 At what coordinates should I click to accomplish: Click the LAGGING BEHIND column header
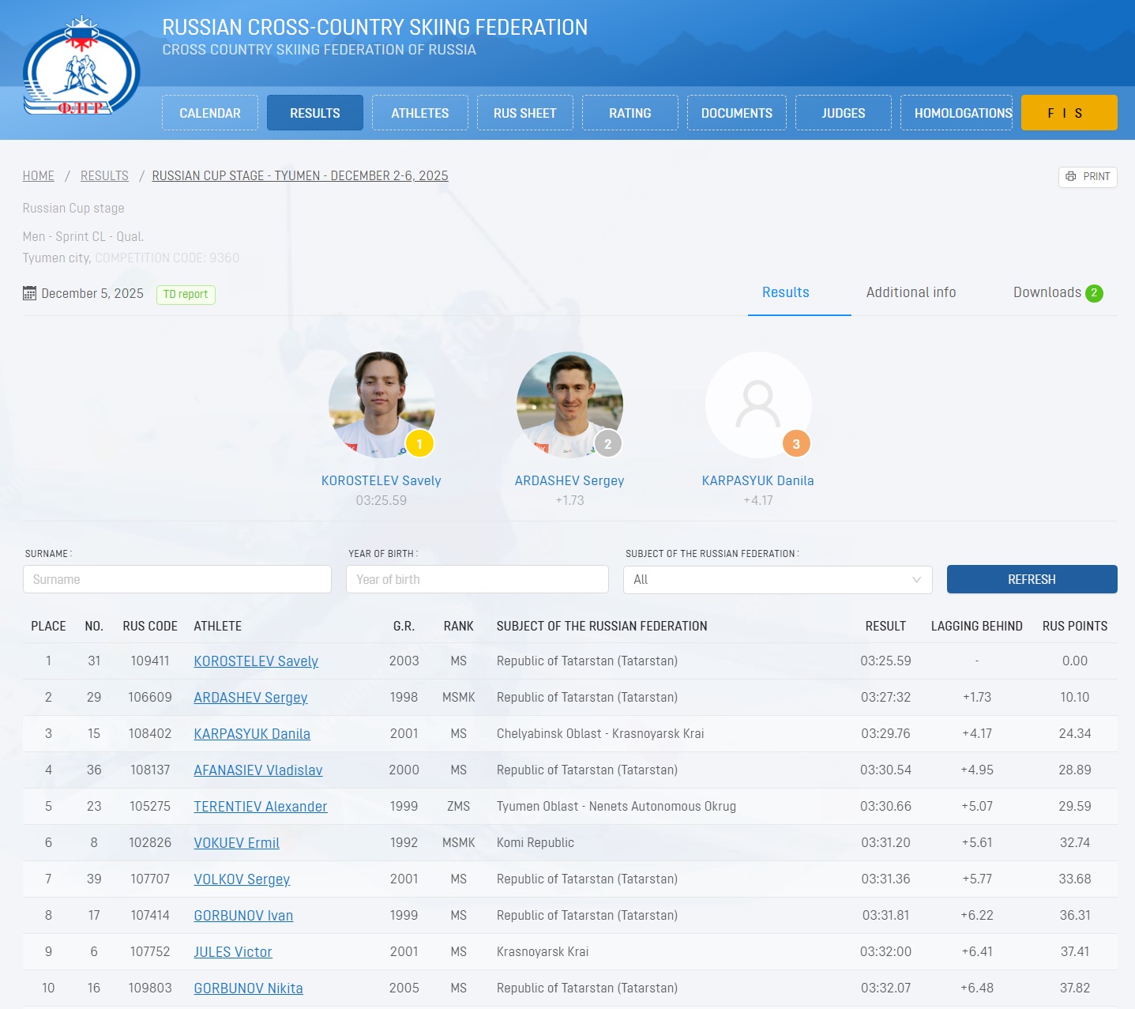[x=977, y=626]
